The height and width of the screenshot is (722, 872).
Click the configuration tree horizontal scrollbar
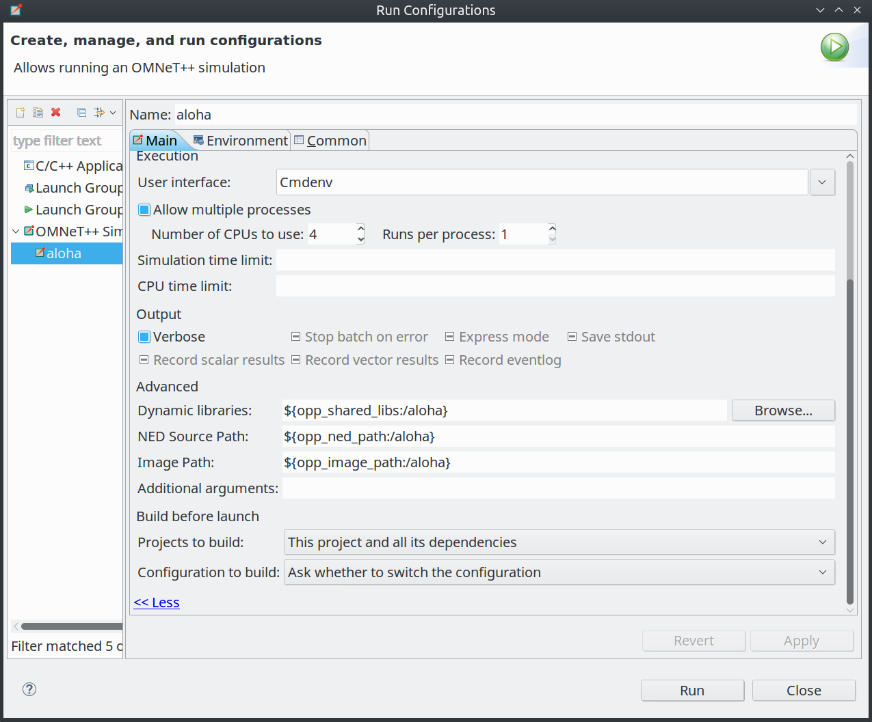tap(71, 626)
